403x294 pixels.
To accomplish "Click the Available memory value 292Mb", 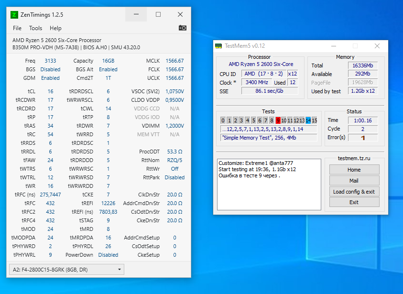I will point(363,74).
